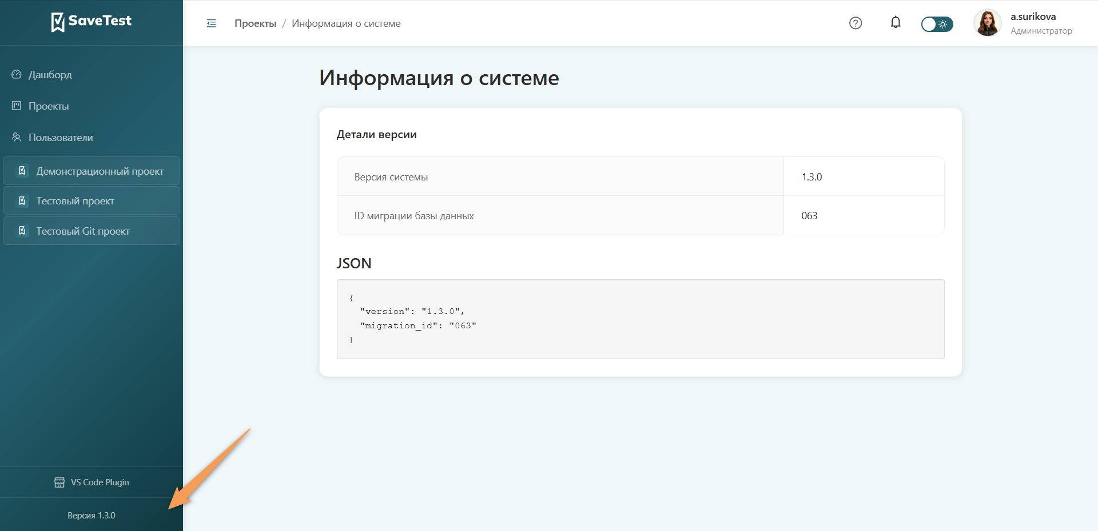The height and width of the screenshot is (531, 1098).
Task: Open Проекты sidebar menu item
Action: [49, 106]
